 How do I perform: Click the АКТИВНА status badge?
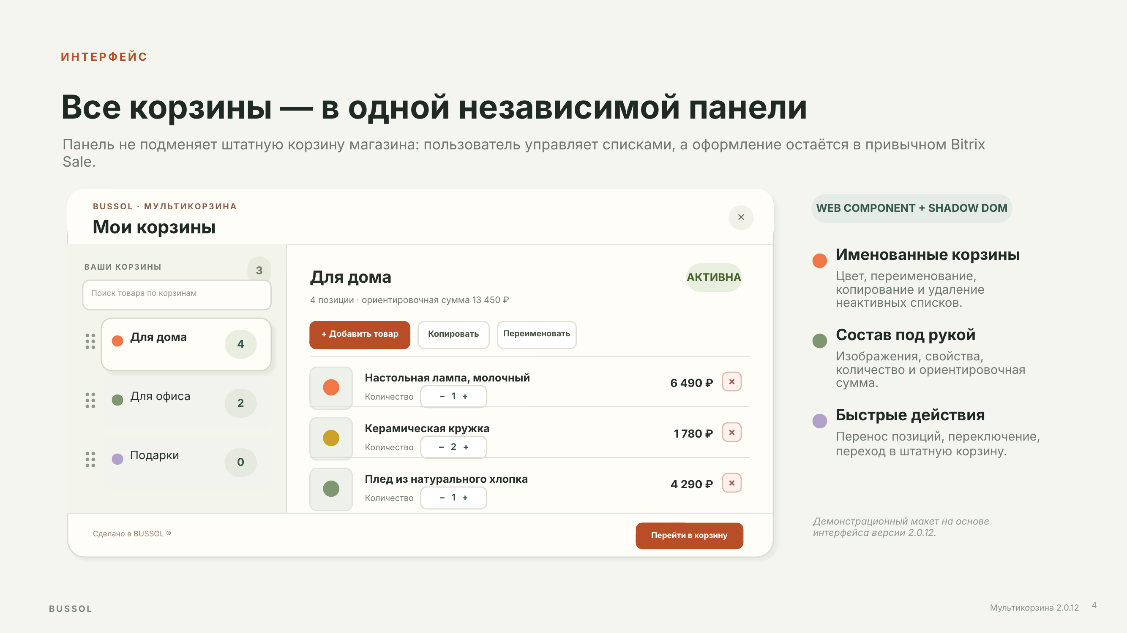pos(714,277)
